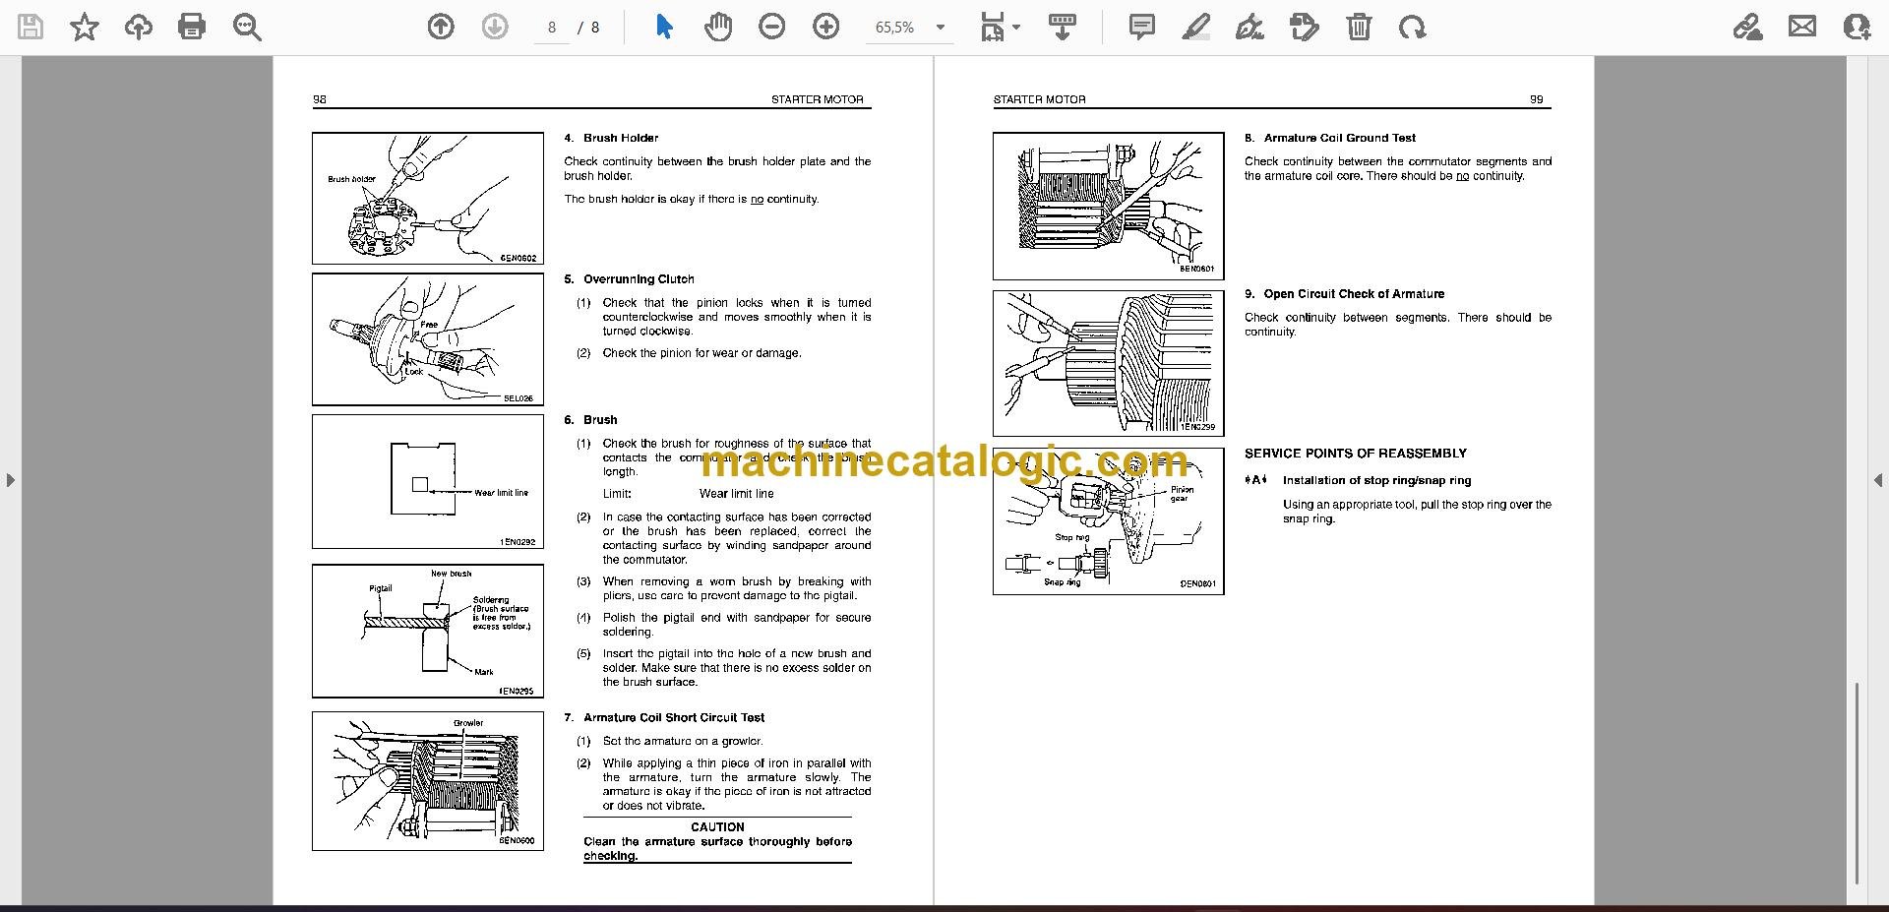Click the Overrunning Clutch illustration
The height and width of the screenshot is (912, 1889).
click(428, 339)
